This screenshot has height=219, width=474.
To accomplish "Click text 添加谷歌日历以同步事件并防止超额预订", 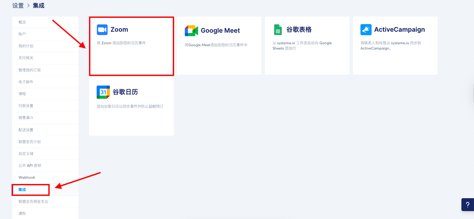I will pos(130,106).
